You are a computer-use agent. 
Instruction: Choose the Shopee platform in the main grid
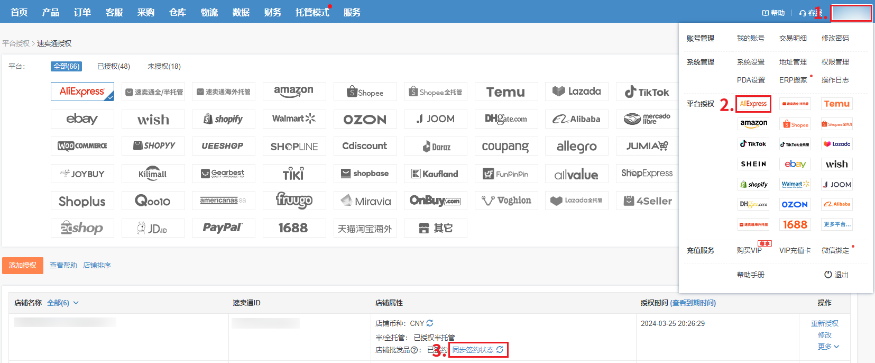[365, 92]
